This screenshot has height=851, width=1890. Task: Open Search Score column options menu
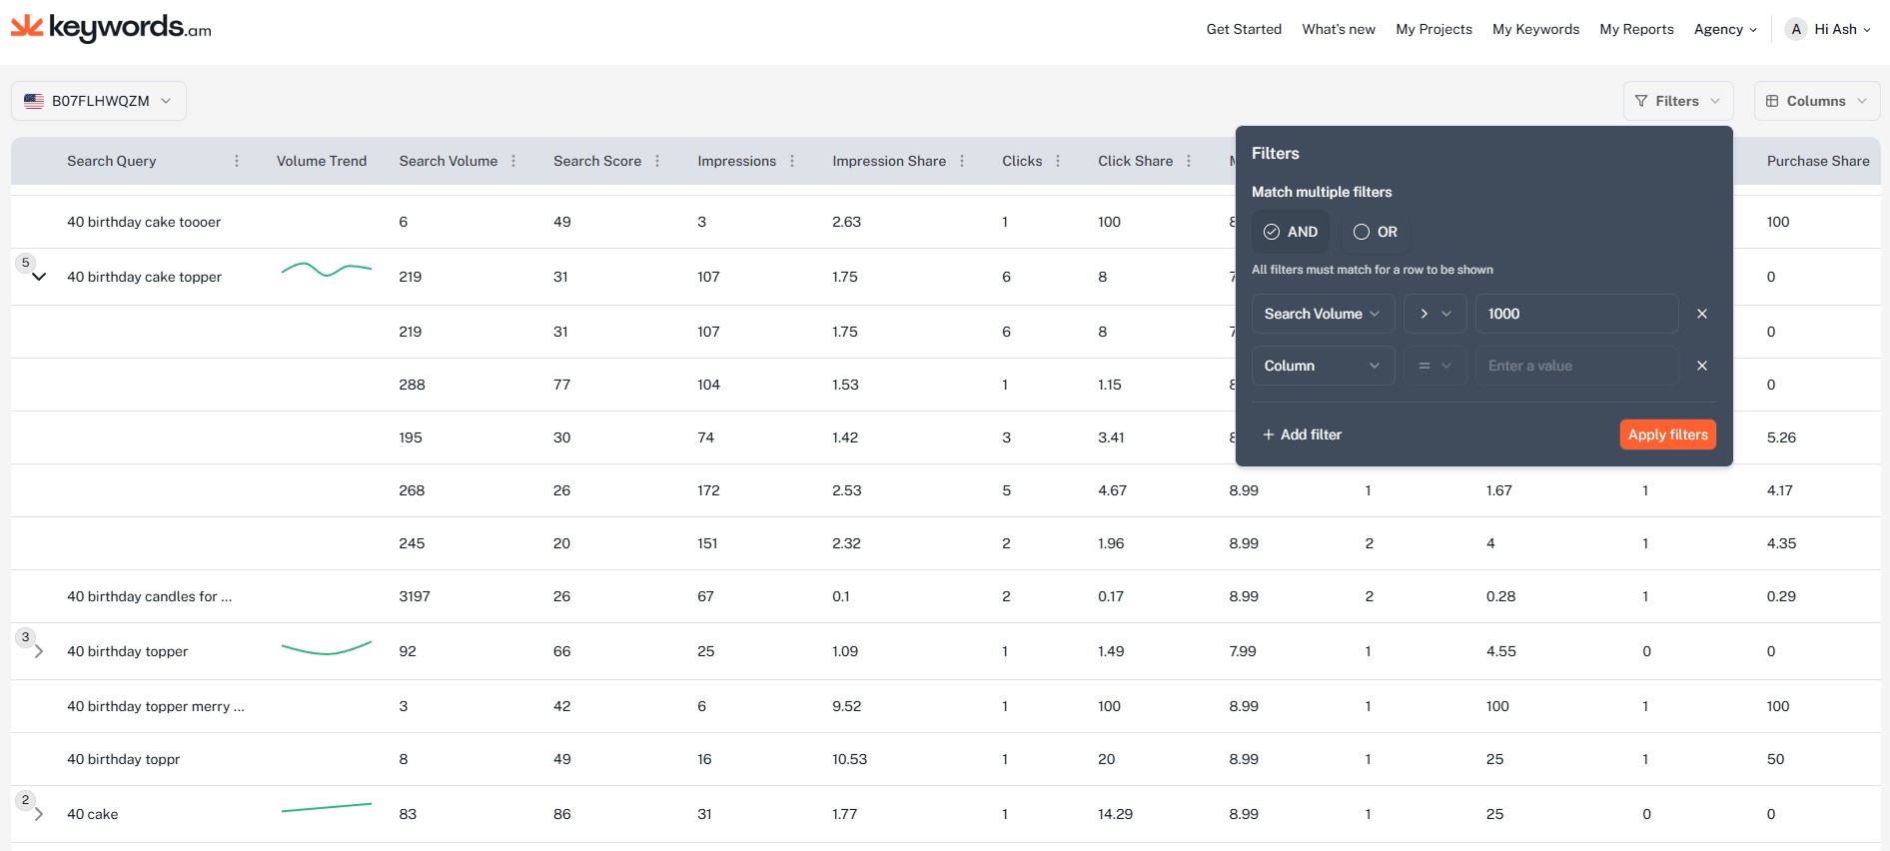657,161
